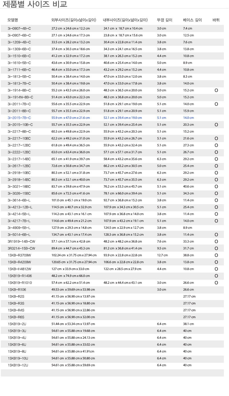Image resolution: width=229 pixels, height=396 pixels.
Task: Click the 바퀴 column header
Action: coord(216,20)
